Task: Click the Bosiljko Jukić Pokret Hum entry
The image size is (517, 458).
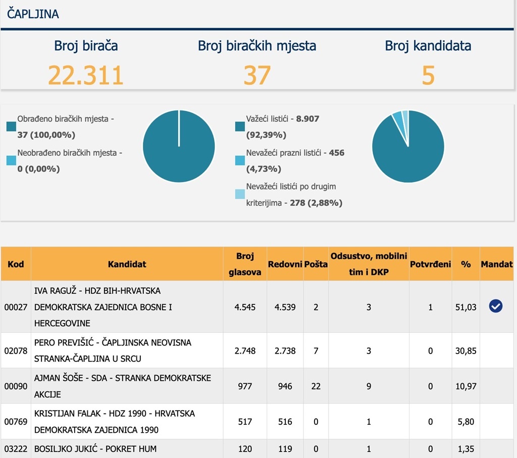Action: 95,448
